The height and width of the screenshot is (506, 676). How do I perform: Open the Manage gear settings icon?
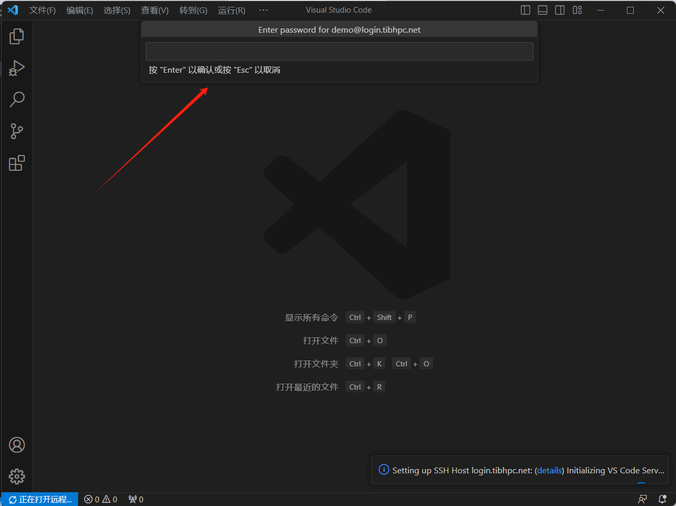click(x=17, y=476)
